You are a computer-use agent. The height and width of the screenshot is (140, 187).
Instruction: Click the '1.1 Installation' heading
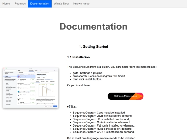click(78, 57)
